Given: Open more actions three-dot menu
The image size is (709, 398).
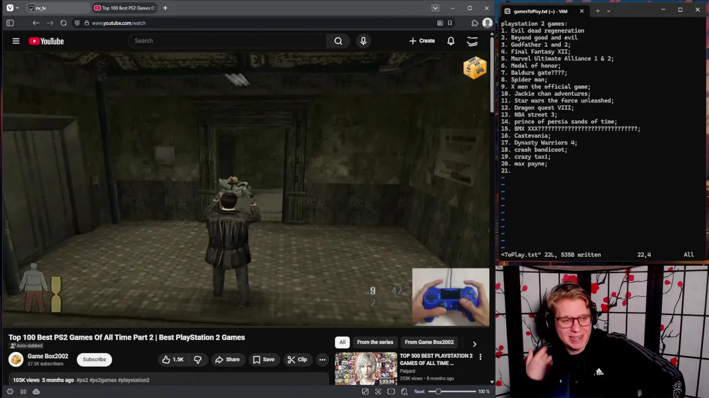Looking at the screenshot, I should tap(322, 359).
